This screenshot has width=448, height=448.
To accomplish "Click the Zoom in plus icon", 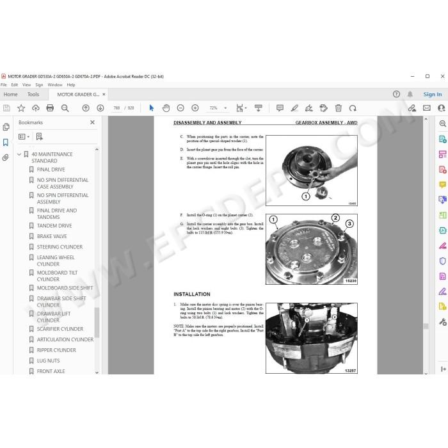I will click(x=195, y=108).
